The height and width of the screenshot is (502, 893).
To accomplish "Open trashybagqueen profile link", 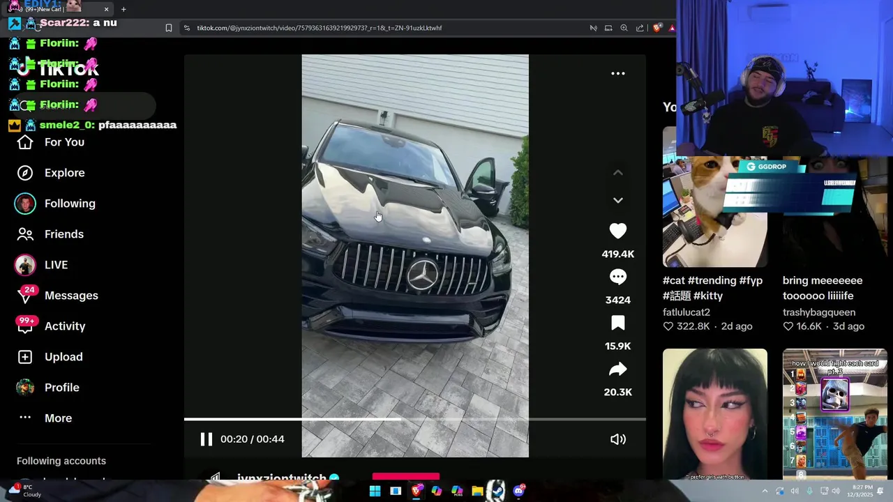I will [819, 312].
